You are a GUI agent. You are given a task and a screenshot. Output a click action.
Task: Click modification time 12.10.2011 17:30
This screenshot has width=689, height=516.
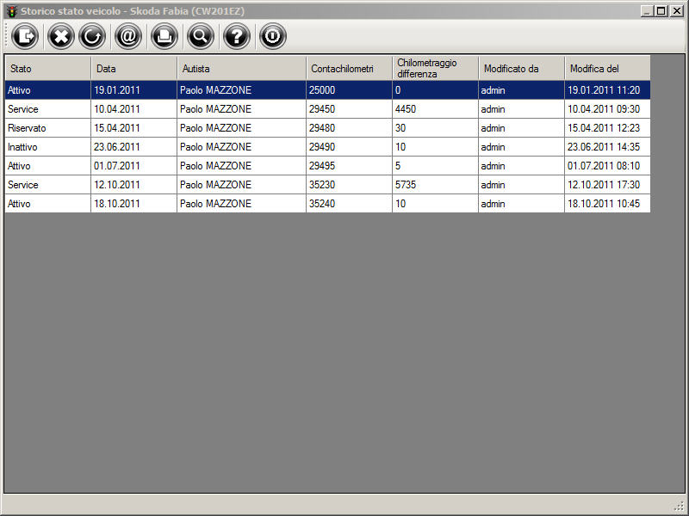click(x=607, y=184)
